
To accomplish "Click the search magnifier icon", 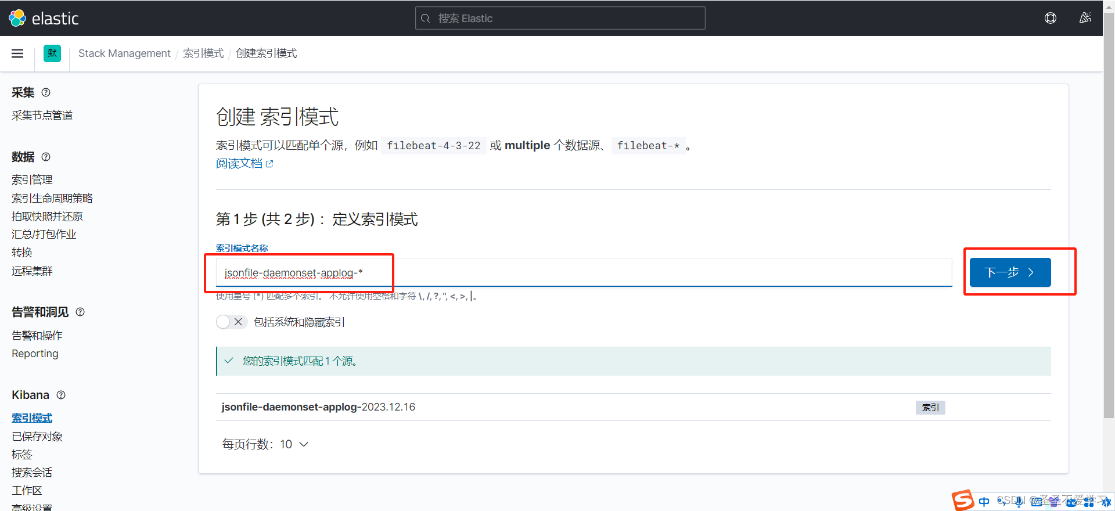I will point(425,19).
